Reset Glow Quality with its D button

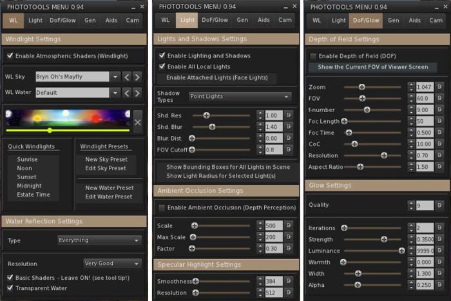(x=439, y=206)
